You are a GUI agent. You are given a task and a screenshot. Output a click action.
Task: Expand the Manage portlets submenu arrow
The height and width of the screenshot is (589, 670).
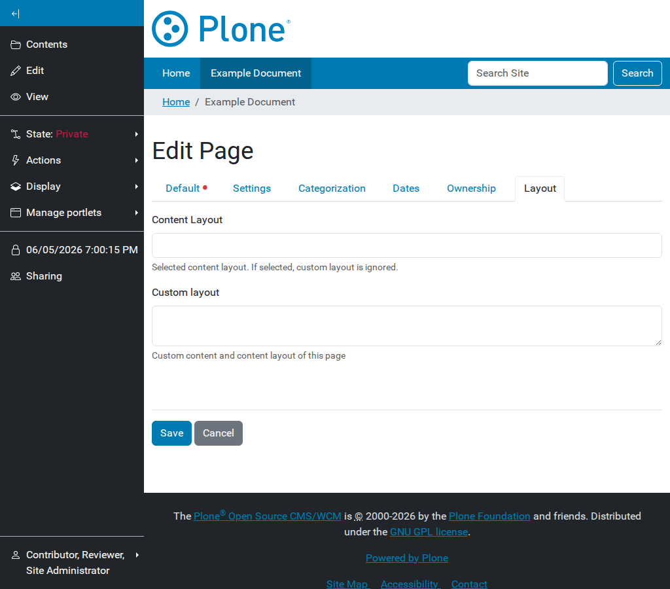point(136,213)
